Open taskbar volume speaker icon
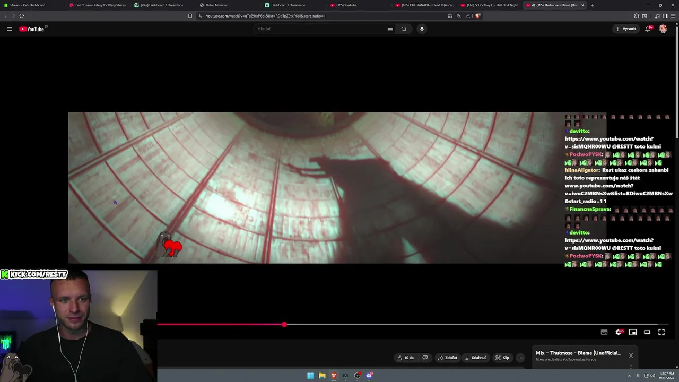This screenshot has width=679, height=382. click(652, 376)
